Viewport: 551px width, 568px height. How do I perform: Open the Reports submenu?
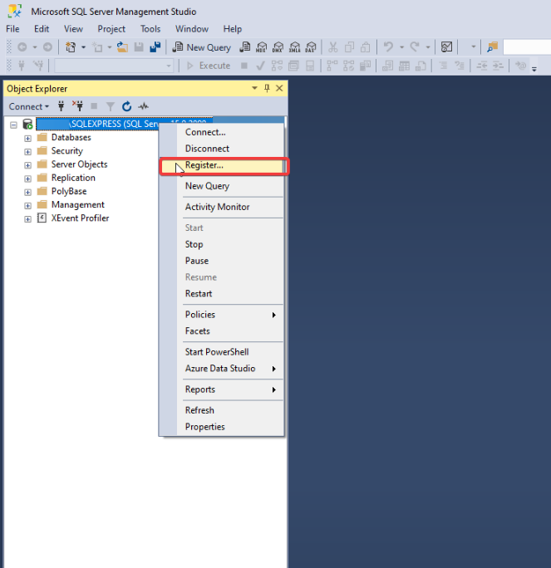pyautogui.click(x=222, y=389)
